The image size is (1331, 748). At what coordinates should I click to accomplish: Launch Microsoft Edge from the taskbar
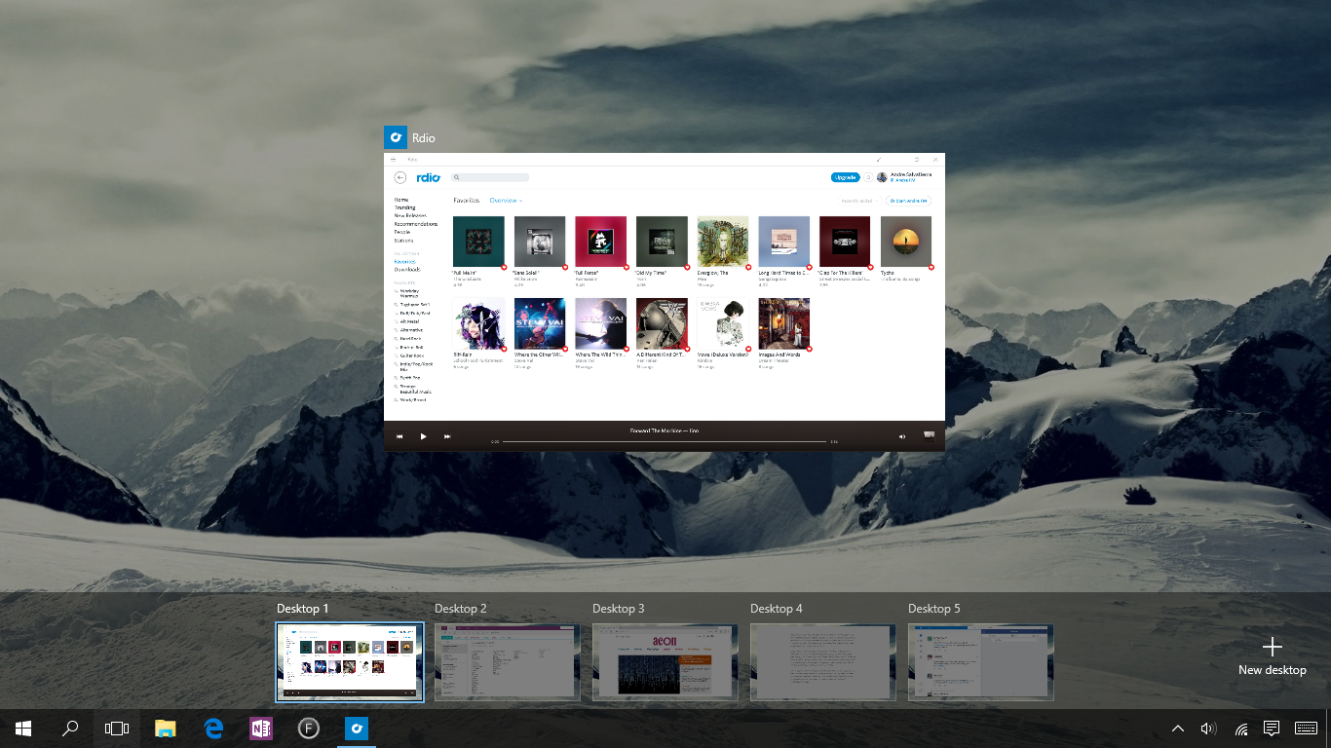coord(213,728)
